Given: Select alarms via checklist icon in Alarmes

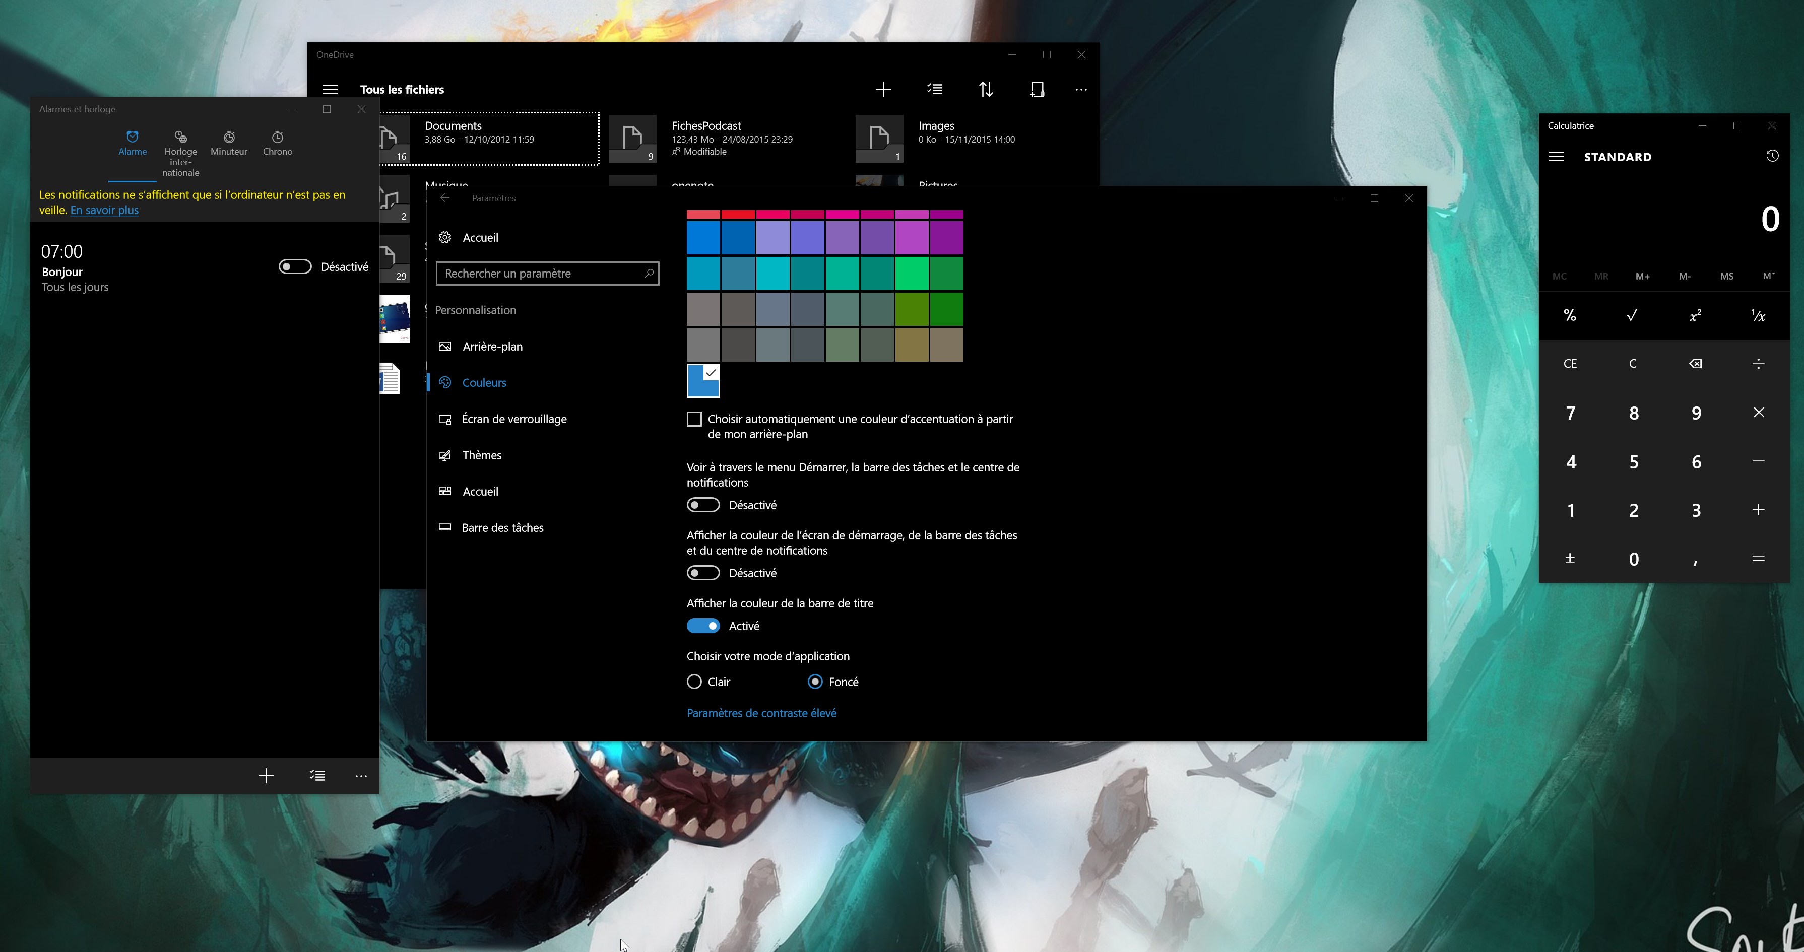Looking at the screenshot, I should (x=317, y=776).
